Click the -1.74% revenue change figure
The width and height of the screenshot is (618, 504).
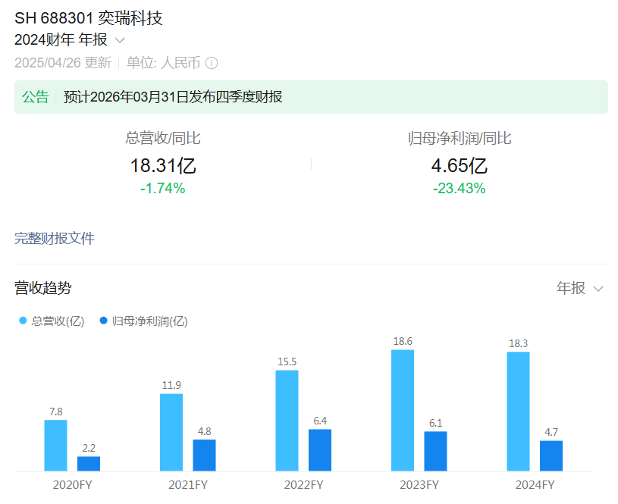tap(163, 189)
